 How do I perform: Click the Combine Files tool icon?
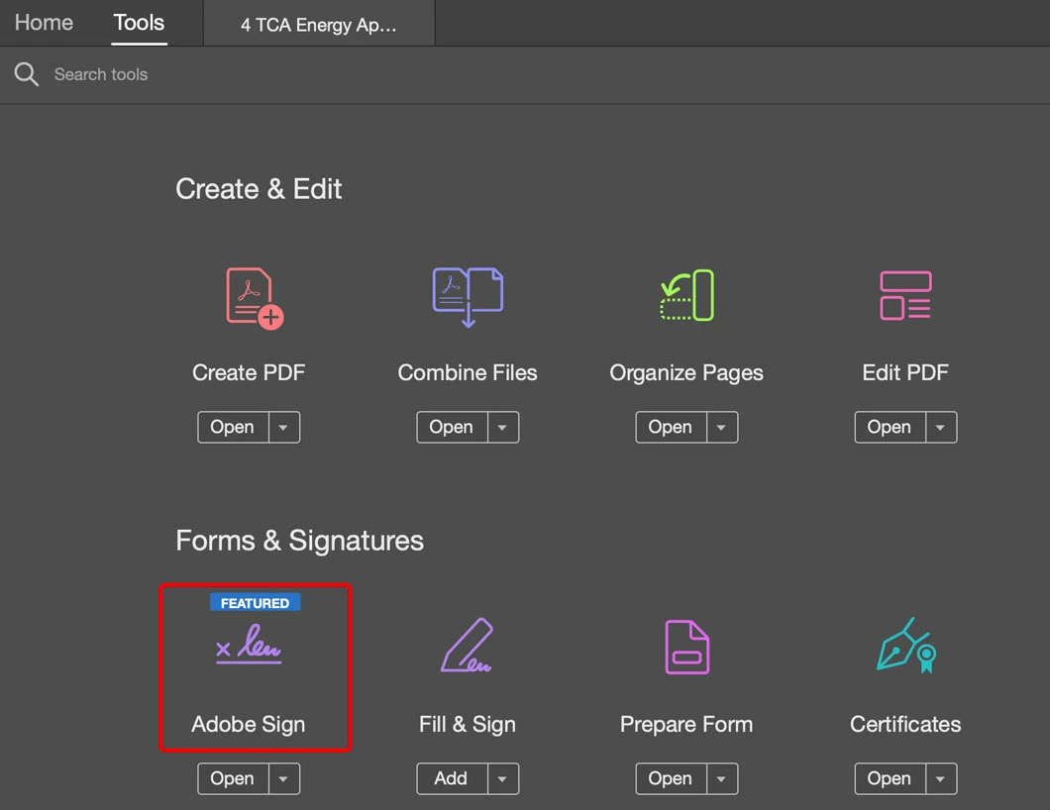pyautogui.click(x=468, y=296)
